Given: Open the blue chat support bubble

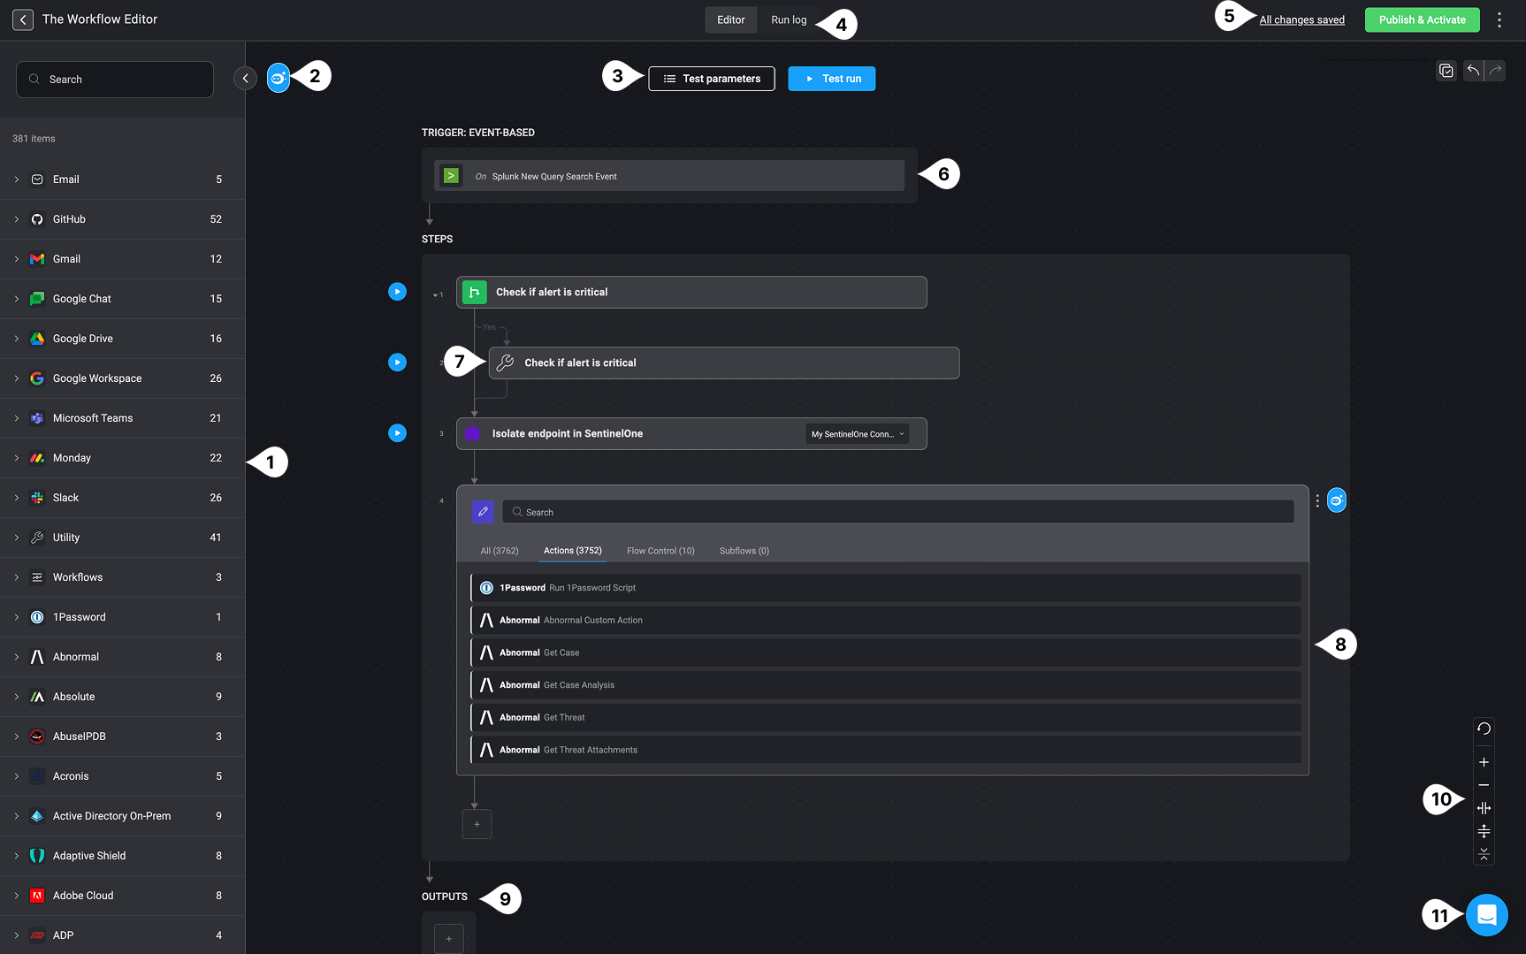Looking at the screenshot, I should click(x=1487, y=915).
